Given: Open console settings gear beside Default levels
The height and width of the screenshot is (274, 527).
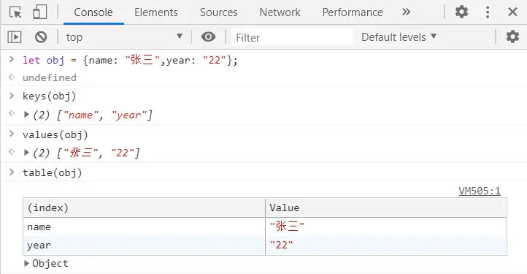Looking at the screenshot, I should 512,37.
